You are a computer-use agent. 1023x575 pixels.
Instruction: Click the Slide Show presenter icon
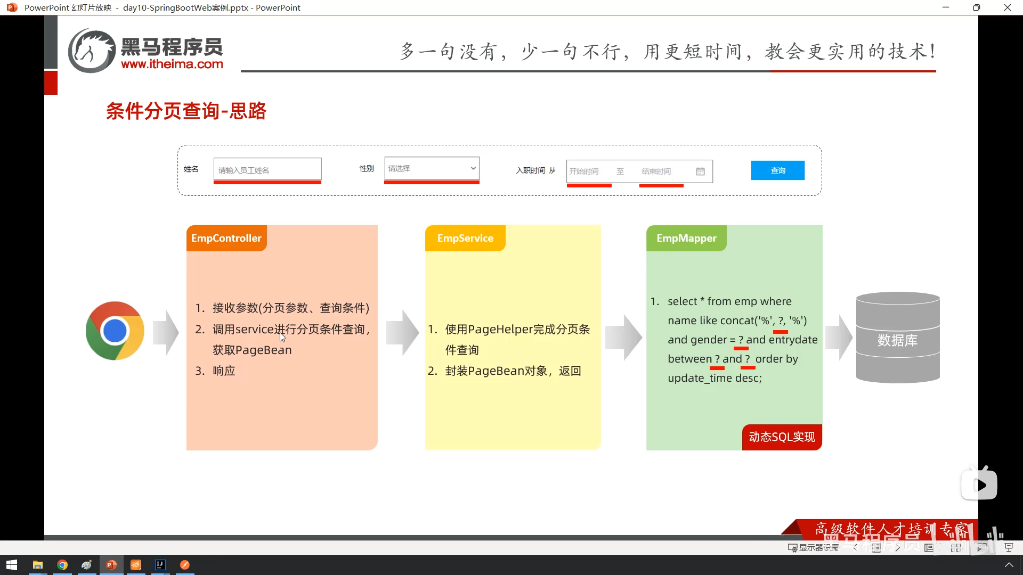1009,547
